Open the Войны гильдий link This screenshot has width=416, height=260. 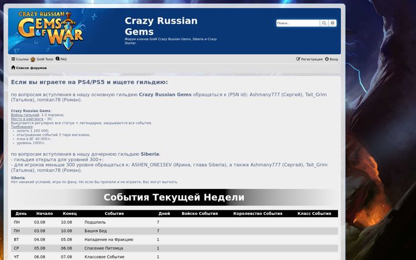pos(25,115)
